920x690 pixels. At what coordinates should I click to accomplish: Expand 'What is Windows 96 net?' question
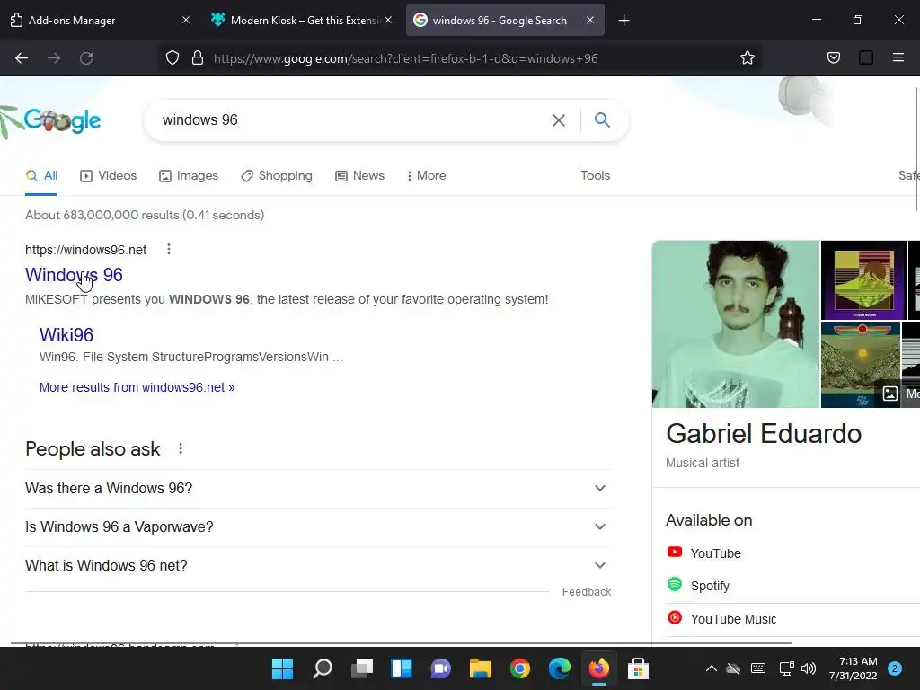[x=319, y=566]
